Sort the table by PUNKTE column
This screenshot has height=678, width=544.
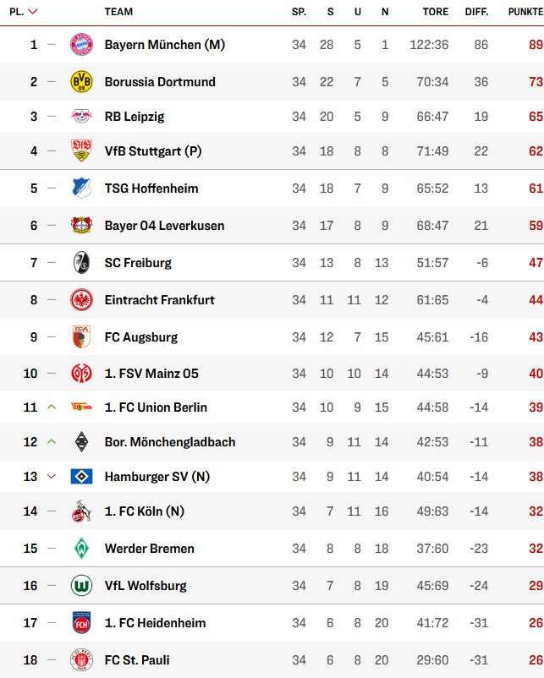(525, 12)
